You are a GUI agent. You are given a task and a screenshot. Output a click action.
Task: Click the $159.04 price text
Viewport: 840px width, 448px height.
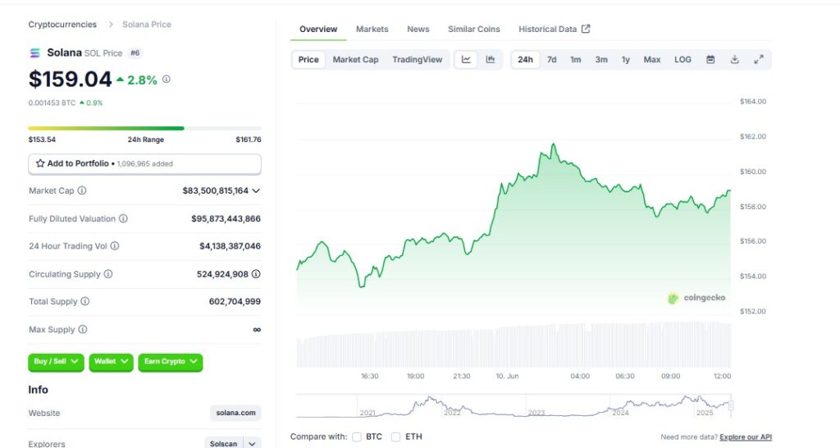click(71, 80)
